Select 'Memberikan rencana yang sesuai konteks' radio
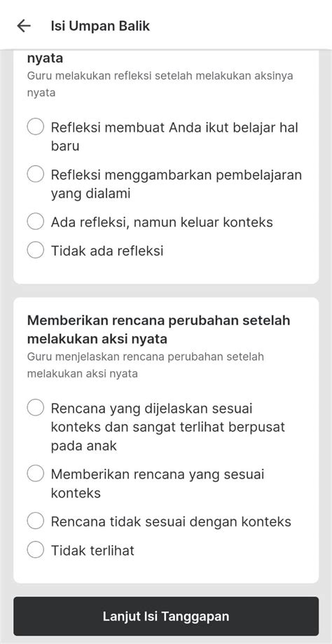 (x=36, y=474)
